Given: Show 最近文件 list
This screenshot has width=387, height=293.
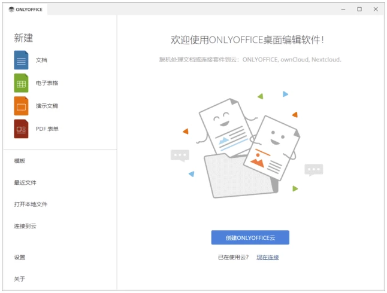Looking at the screenshot, I should point(25,182).
